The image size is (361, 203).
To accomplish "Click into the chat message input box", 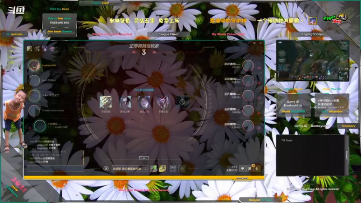I will coord(56,168).
